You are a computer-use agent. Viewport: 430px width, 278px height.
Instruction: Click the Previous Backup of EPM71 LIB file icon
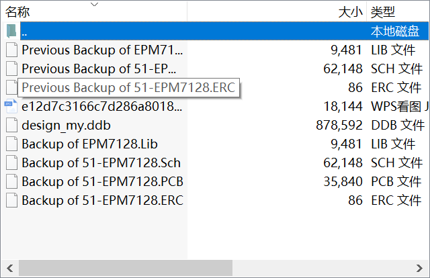(x=11, y=50)
